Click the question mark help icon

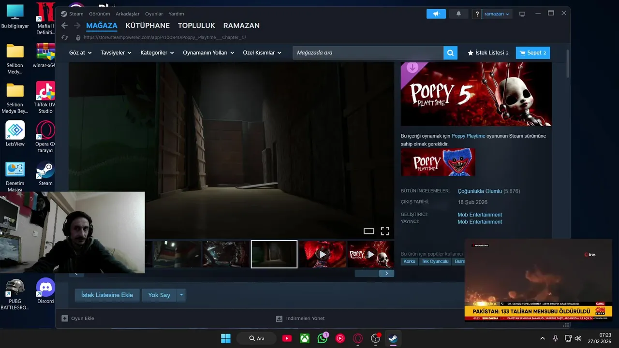point(477,14)
